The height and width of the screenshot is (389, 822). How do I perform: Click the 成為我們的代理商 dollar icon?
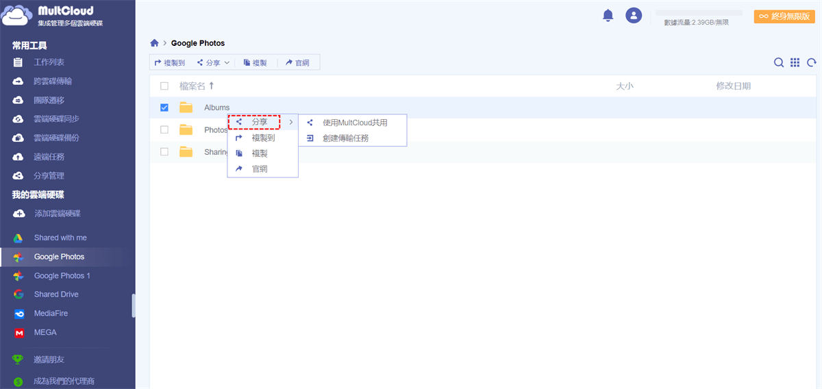click(18, 381)
